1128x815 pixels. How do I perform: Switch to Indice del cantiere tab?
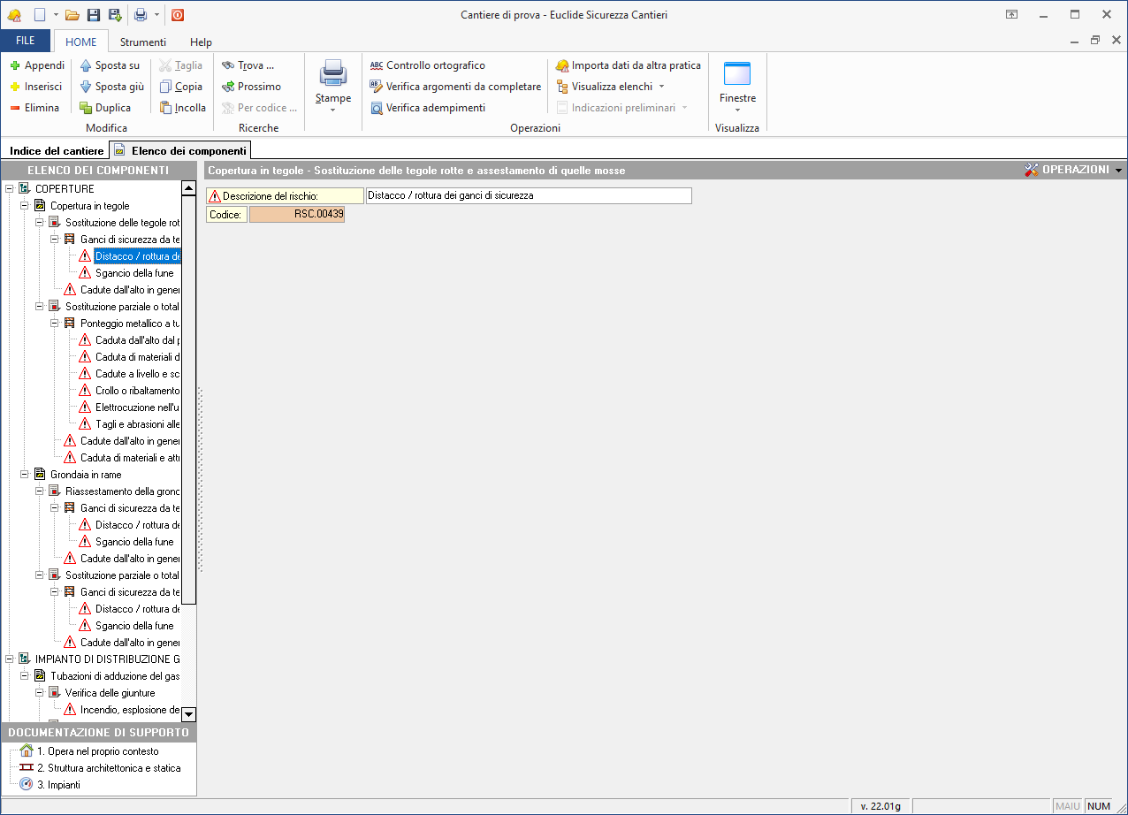coord(57,151)
